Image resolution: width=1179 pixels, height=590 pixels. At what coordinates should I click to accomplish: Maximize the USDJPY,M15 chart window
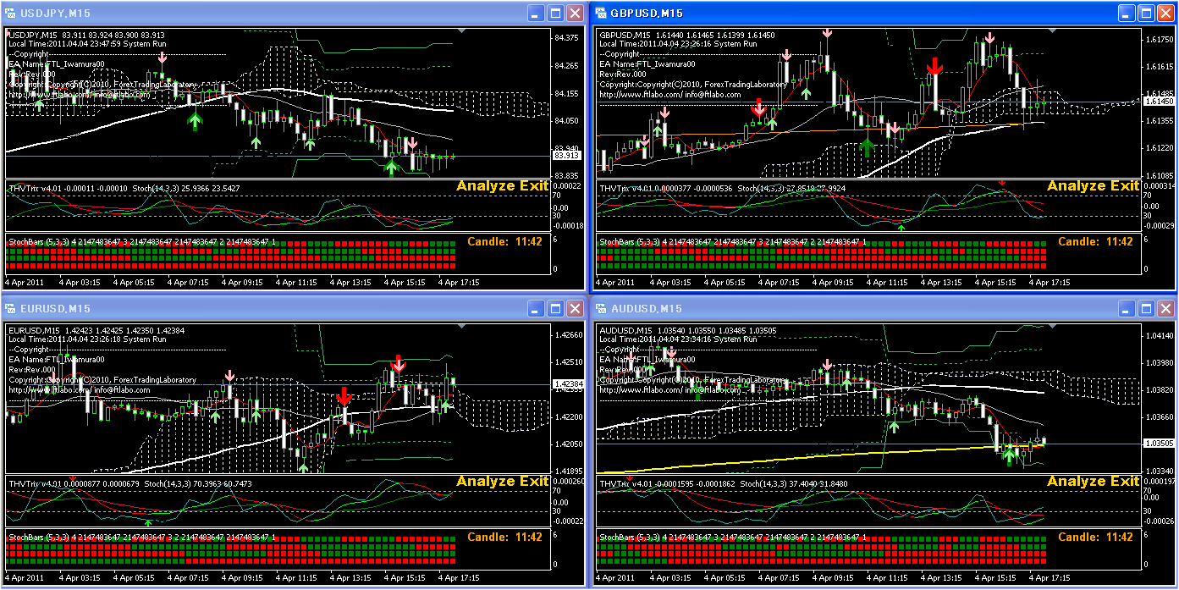556,14
